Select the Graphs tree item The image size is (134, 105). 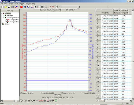7,24
